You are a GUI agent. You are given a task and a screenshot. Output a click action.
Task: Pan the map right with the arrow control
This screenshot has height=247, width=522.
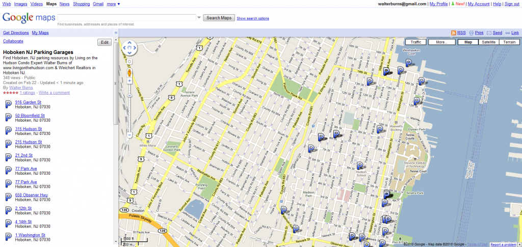point(135,48)
